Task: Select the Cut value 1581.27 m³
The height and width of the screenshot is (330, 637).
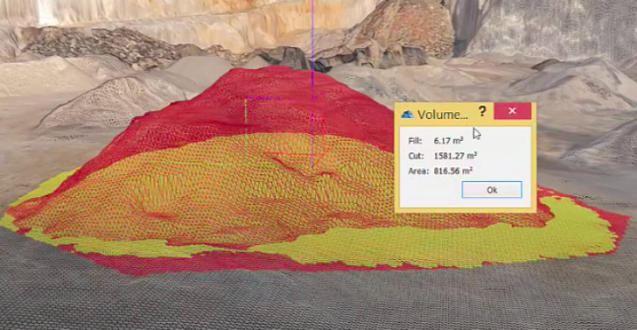Action: pos(455,156)
